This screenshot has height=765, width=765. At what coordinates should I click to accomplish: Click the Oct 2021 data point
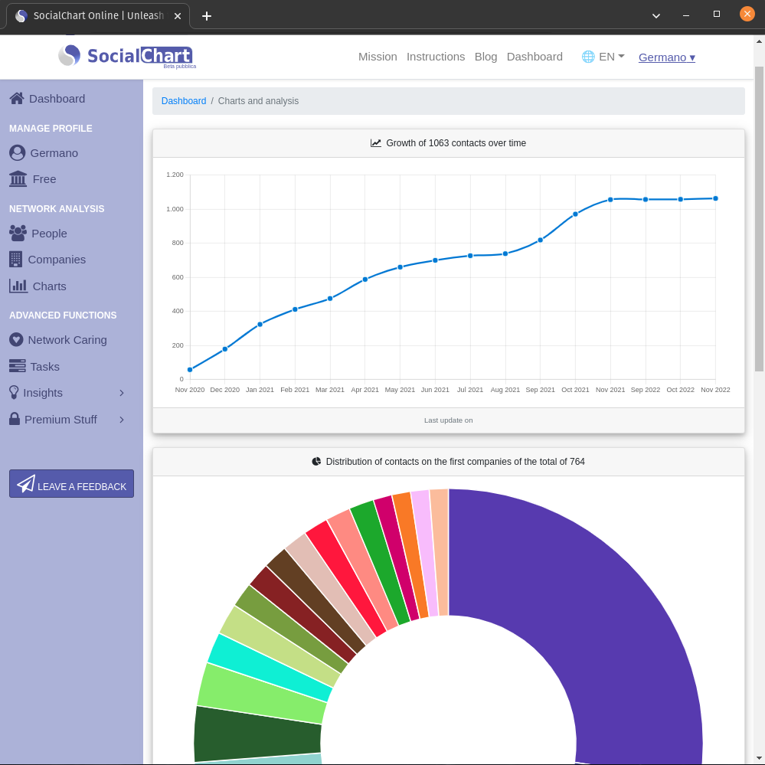[575, 214]
